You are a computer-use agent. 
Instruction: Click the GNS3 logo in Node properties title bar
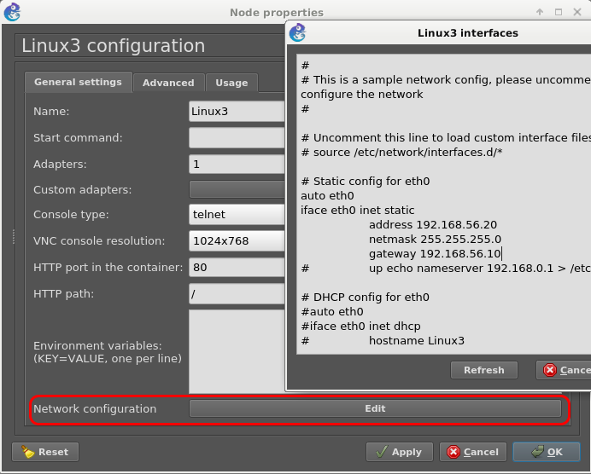point(12,12)
